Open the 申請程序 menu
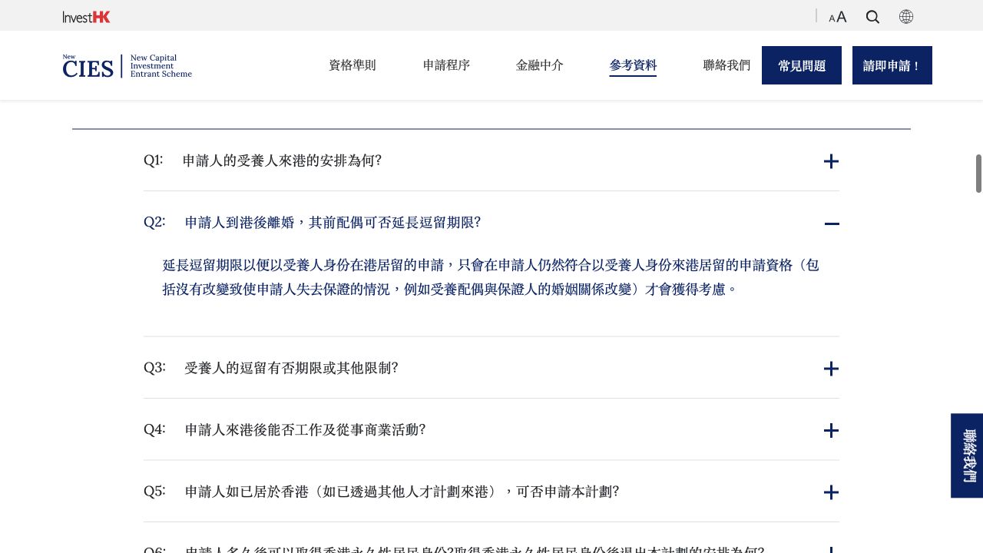The width and height of the screenshot is (983, 553). pyautogui.click(x=446, y=65)
